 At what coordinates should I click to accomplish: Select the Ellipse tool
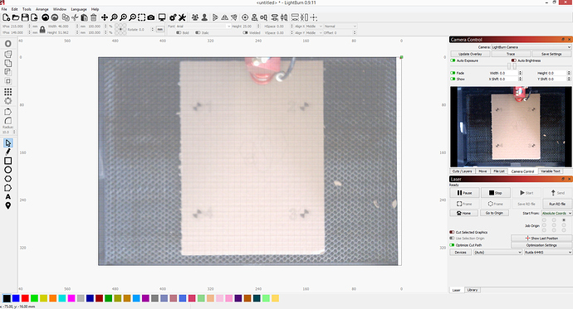[x=7, y=170]
